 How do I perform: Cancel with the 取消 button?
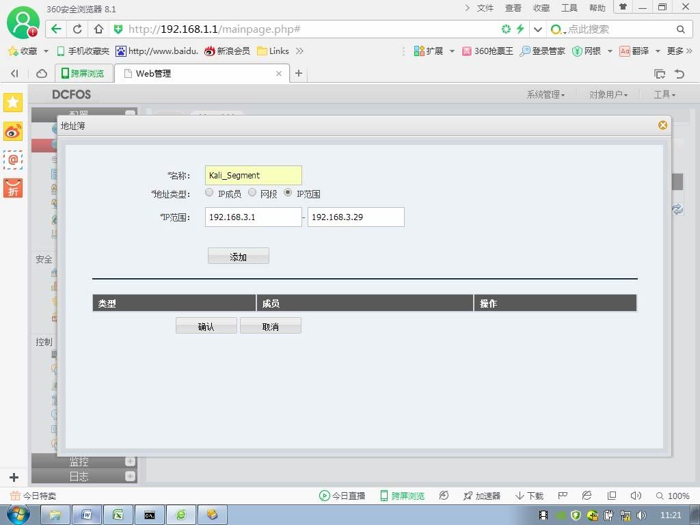coord(271,326)
